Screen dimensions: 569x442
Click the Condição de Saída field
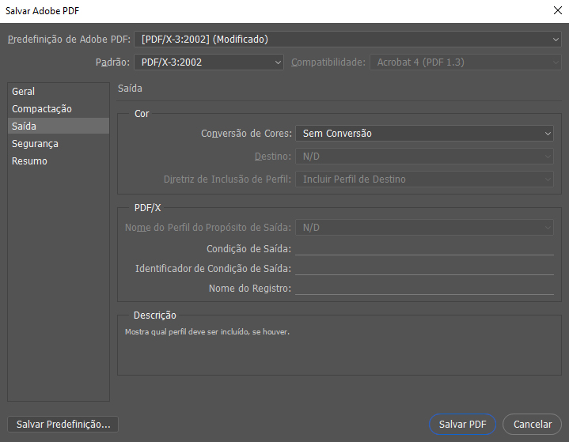(x=424, y=249)
